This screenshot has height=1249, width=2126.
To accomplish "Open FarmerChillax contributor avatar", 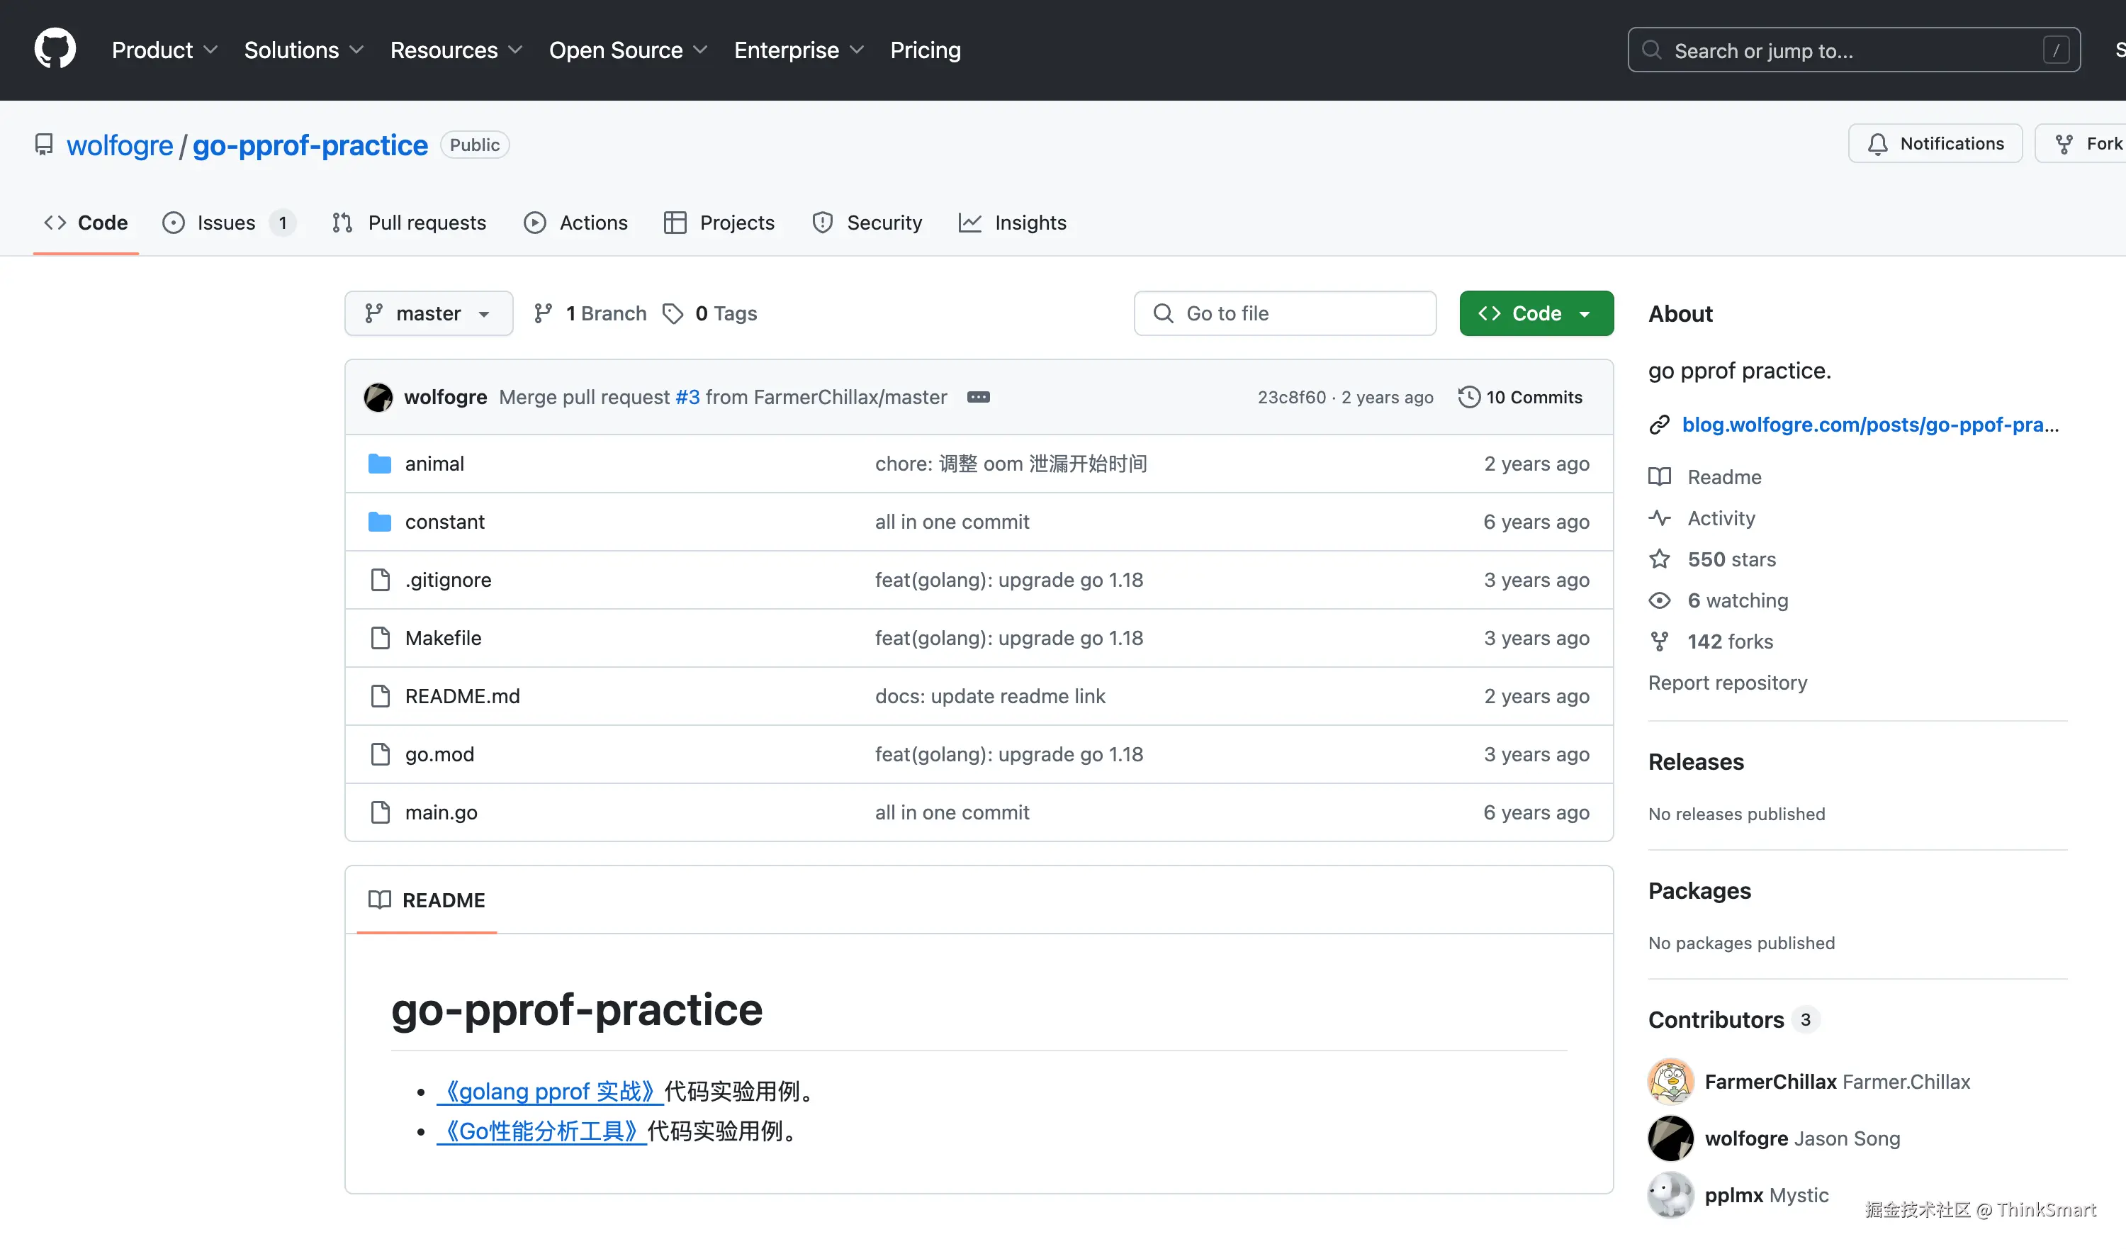I will pyautogui.click(x=1670, y=1081).
